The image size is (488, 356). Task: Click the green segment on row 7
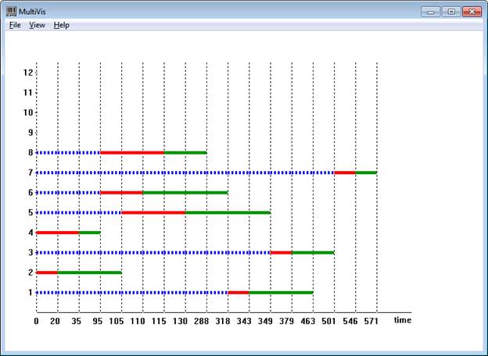(366, 173)
